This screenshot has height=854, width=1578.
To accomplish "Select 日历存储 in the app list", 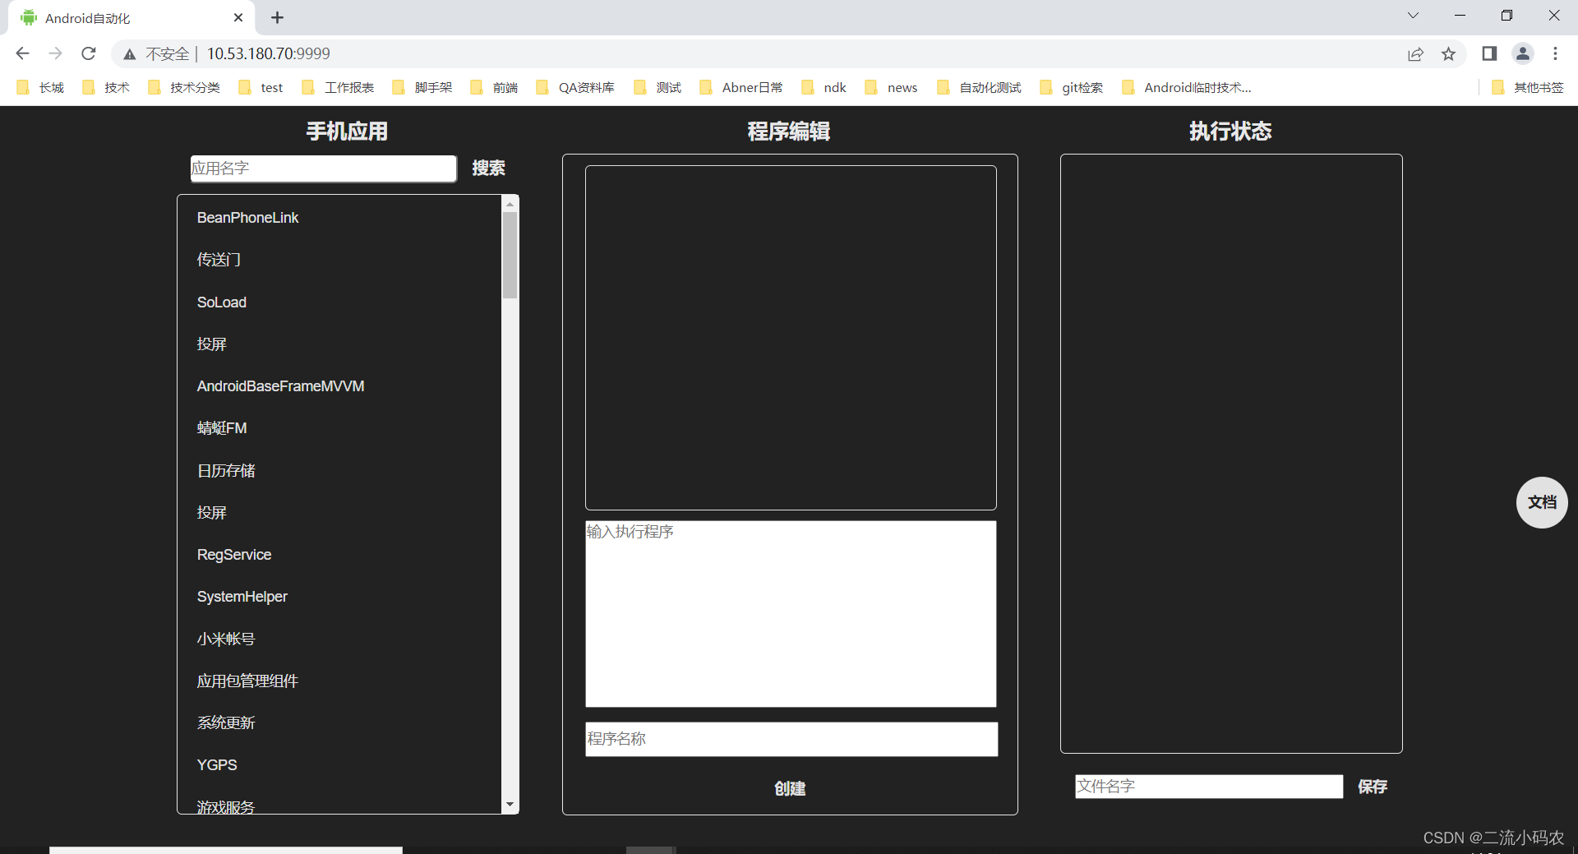I will point(226,471).
